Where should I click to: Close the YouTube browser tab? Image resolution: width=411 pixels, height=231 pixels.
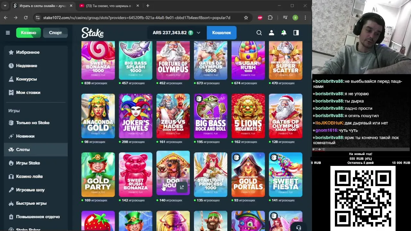click(138, 6)
